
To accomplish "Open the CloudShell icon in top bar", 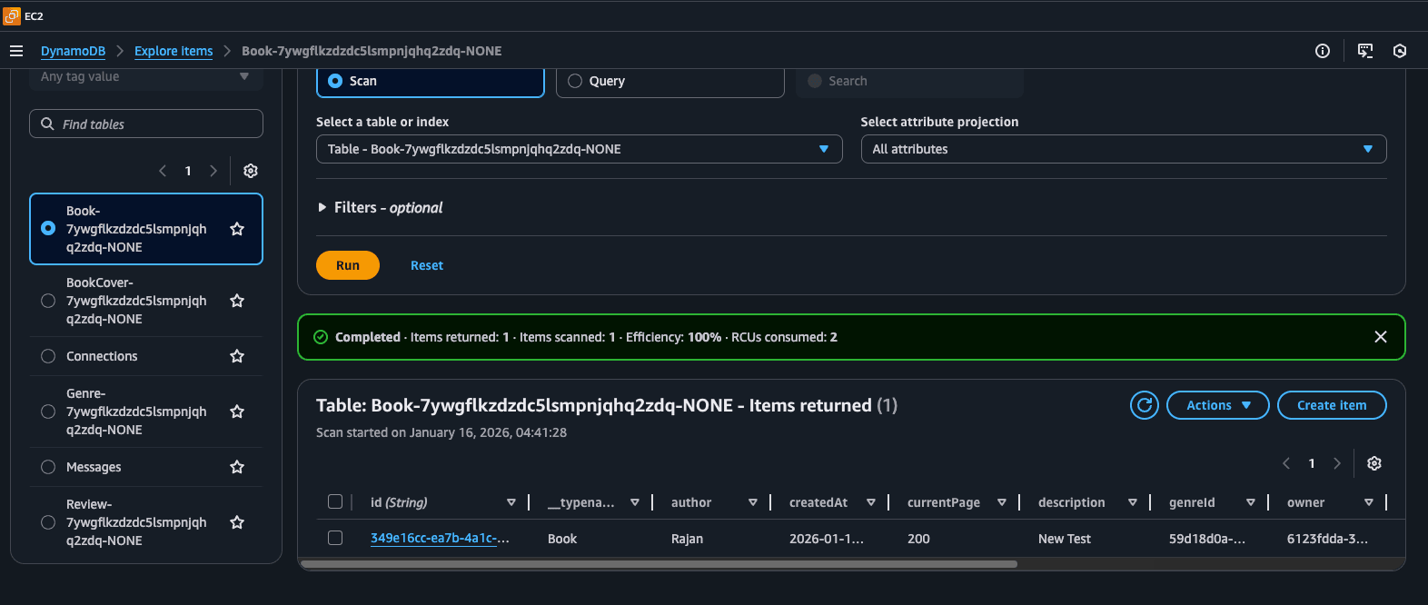I will pos(1364,51).
